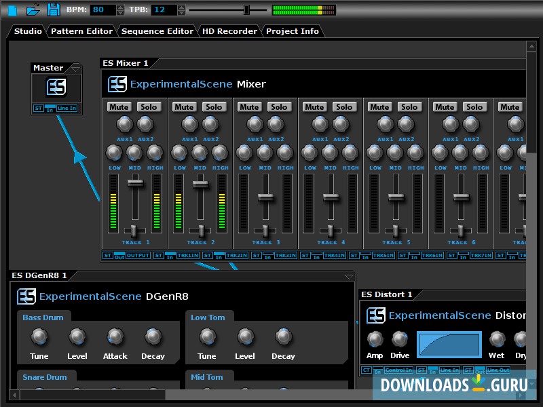Click the BPM value input field
This screenshot has width=543, height=407.
coord(102,9)
